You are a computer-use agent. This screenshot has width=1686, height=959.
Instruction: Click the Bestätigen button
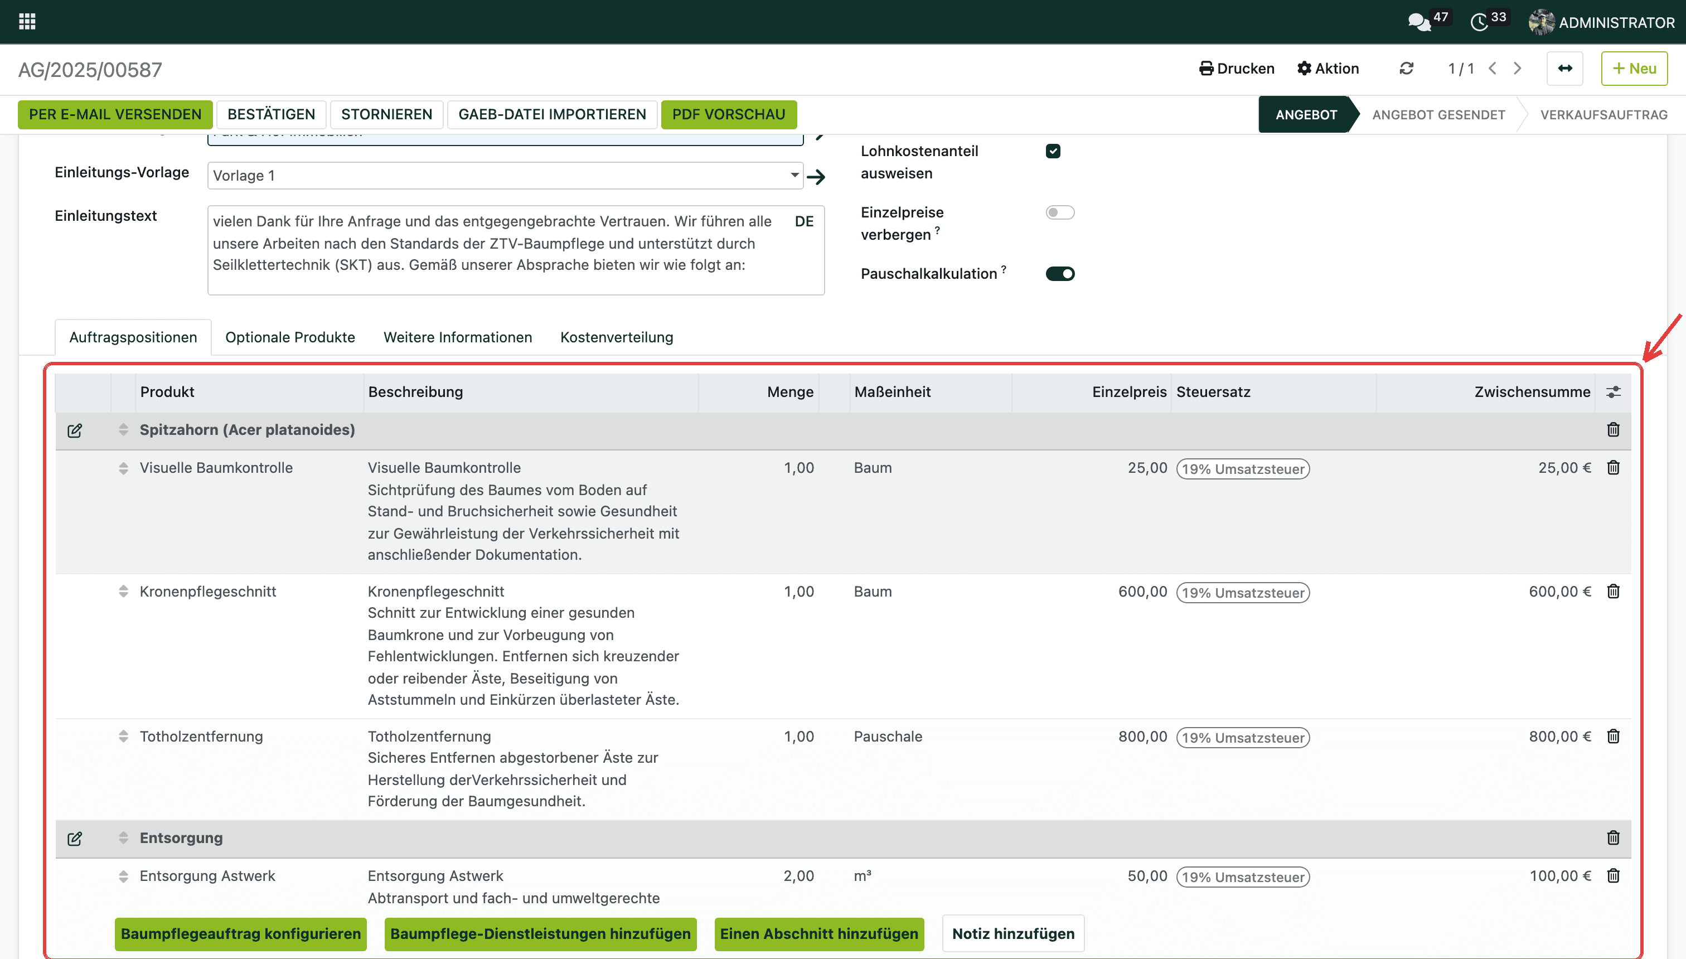pyautogui.click(x=272, y=115)
